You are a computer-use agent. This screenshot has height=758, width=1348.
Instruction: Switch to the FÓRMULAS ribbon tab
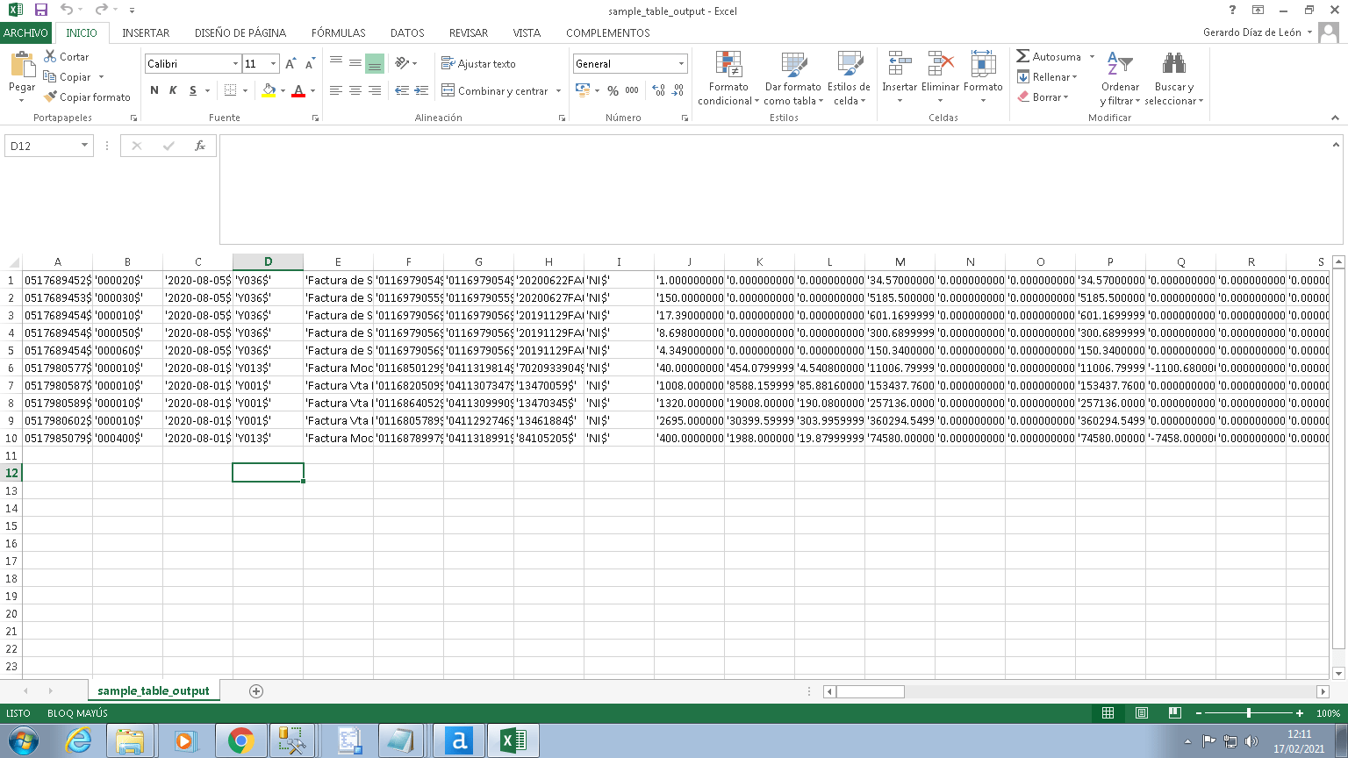coord(339,32)
